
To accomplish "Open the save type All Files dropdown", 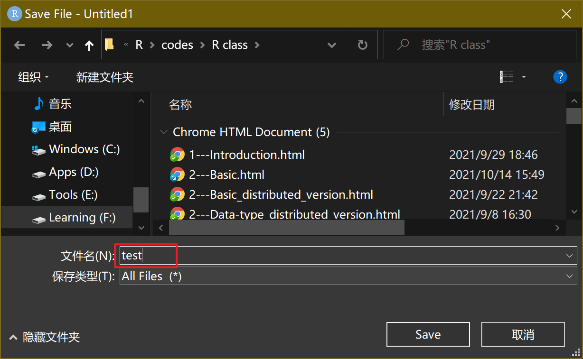I will tap(348, 276).
